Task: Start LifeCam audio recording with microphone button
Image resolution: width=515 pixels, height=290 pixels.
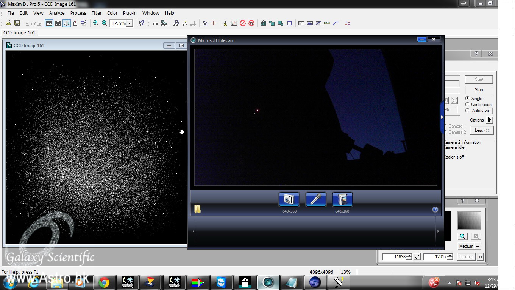Action: point(315,199)
